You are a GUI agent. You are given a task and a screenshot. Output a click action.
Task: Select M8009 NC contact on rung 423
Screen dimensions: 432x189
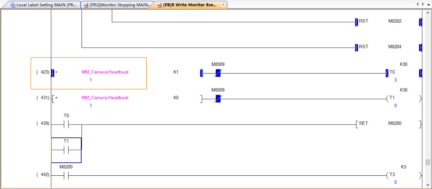(x=218, y=73)
